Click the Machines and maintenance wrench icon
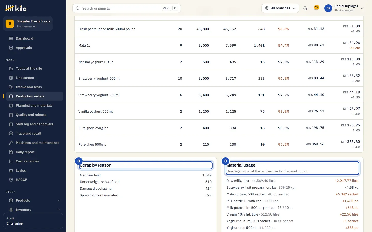The width and height of the screenshot is (372, 232). (x=11, y=143)
